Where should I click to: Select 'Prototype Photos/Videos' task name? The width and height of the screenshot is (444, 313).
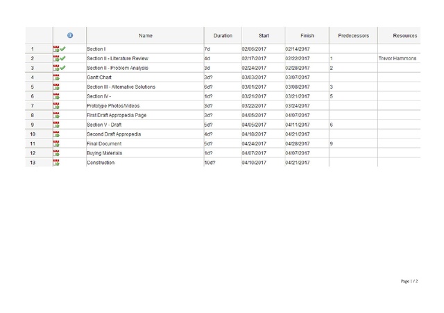tap(113, 106)
